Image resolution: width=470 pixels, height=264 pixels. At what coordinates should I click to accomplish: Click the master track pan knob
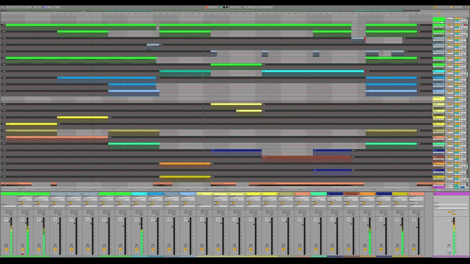coord(449,246)
